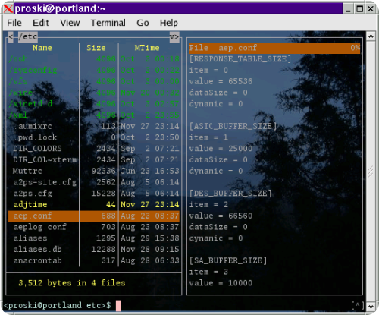
Task: Select the DIR_COL~xterm file
Action: [x=94, y=159]
